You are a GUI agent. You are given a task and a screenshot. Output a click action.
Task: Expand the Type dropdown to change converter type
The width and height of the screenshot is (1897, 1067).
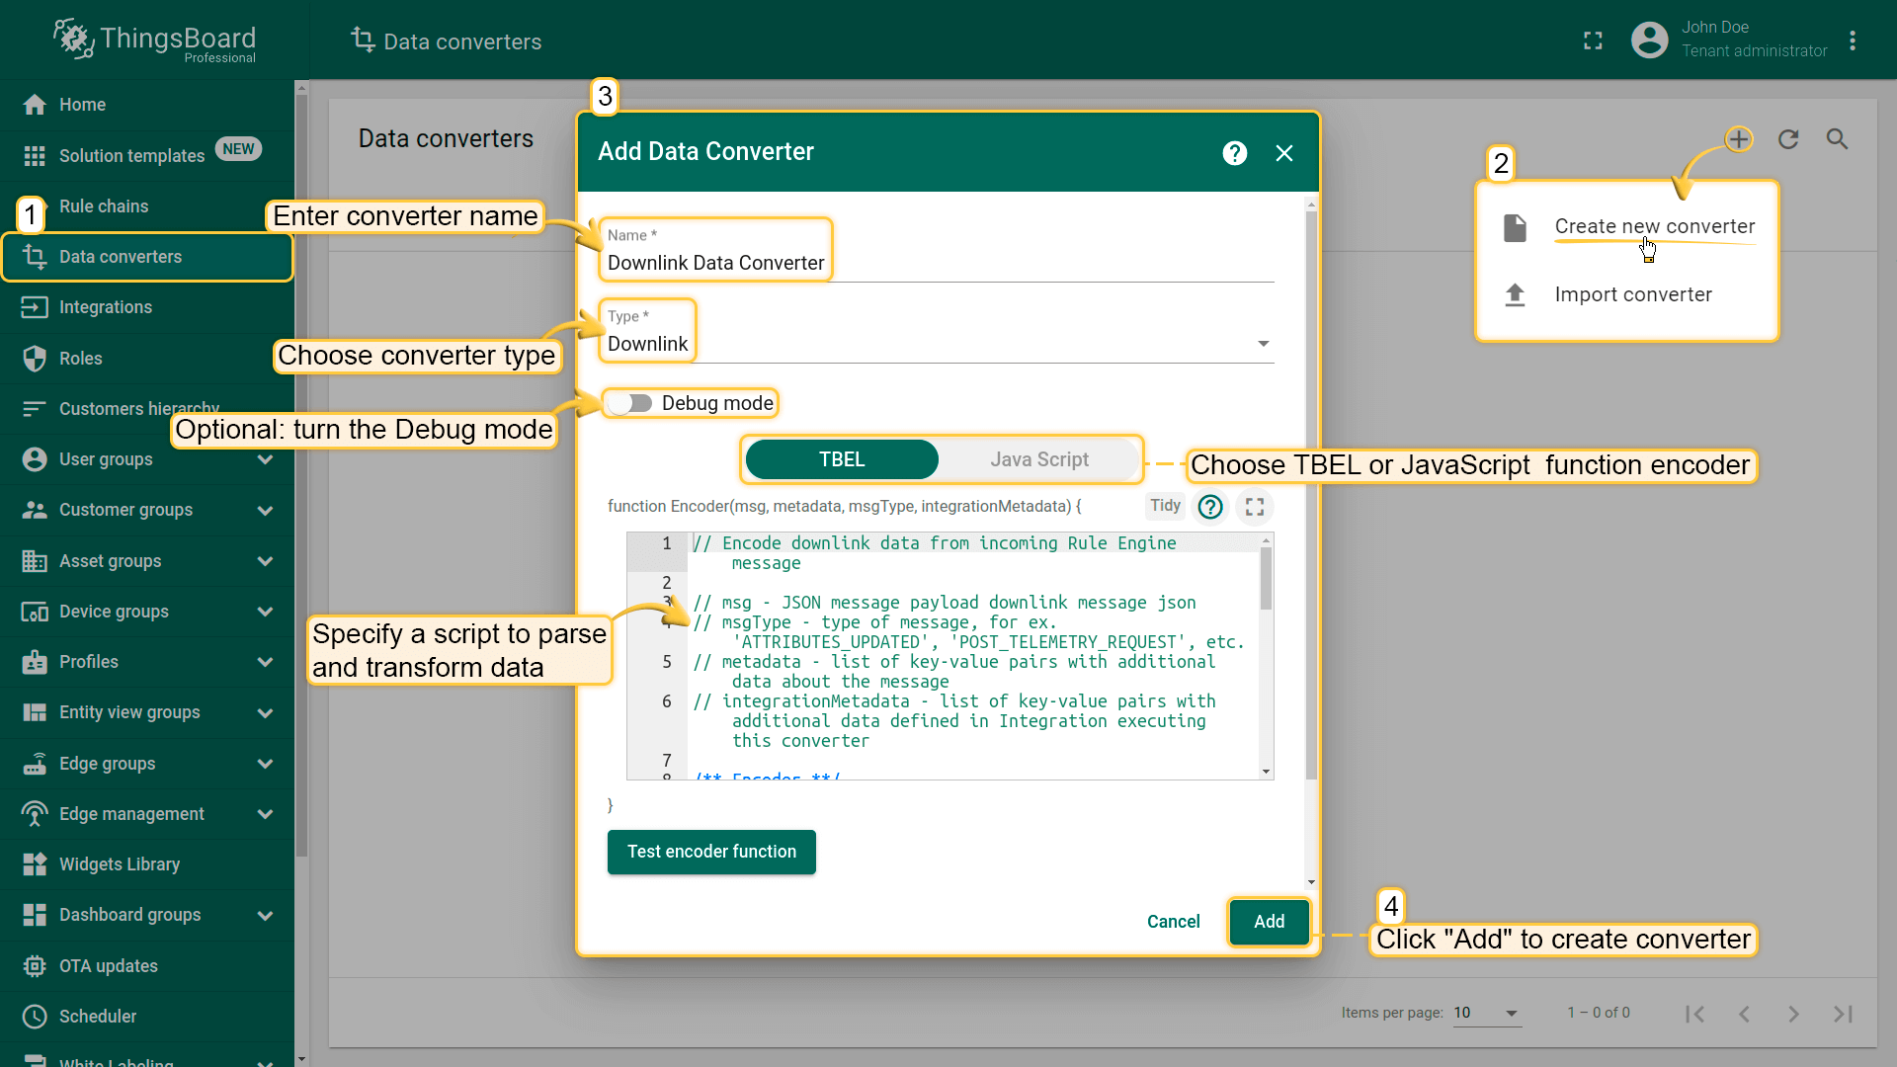(x=1264, y=343)
